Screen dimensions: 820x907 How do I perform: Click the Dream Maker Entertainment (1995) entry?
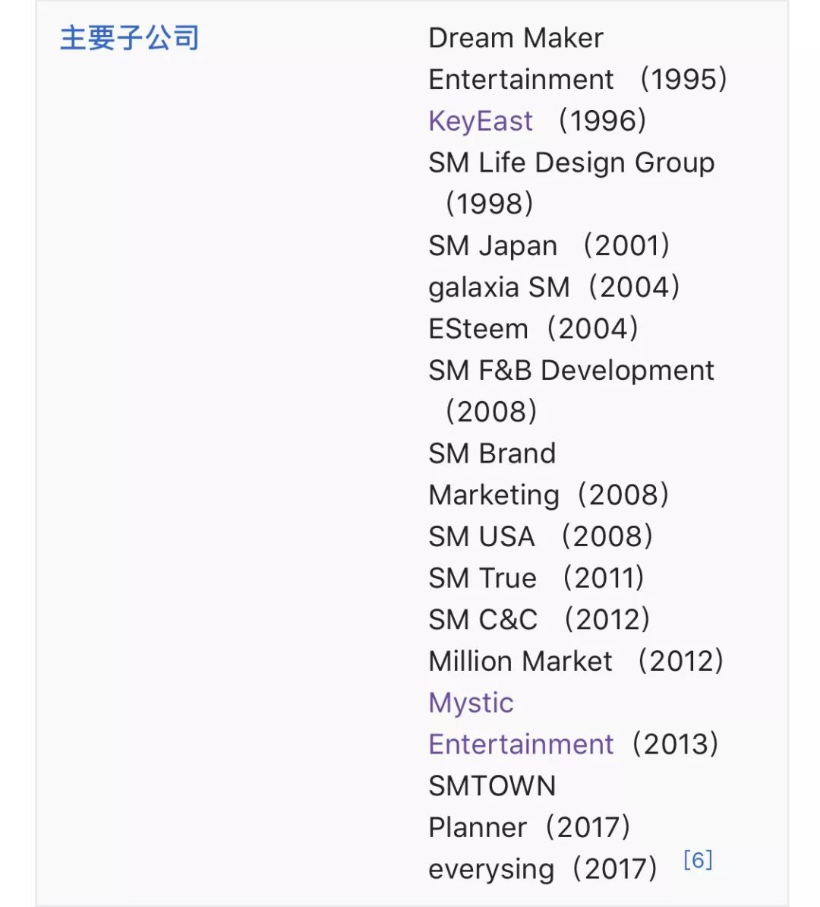(578, 58)
